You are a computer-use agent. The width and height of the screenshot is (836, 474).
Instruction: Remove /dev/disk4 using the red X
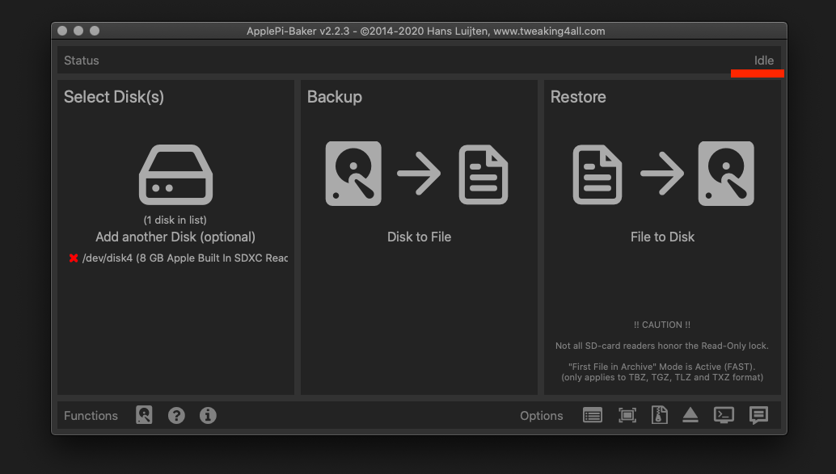pos(74,258)
